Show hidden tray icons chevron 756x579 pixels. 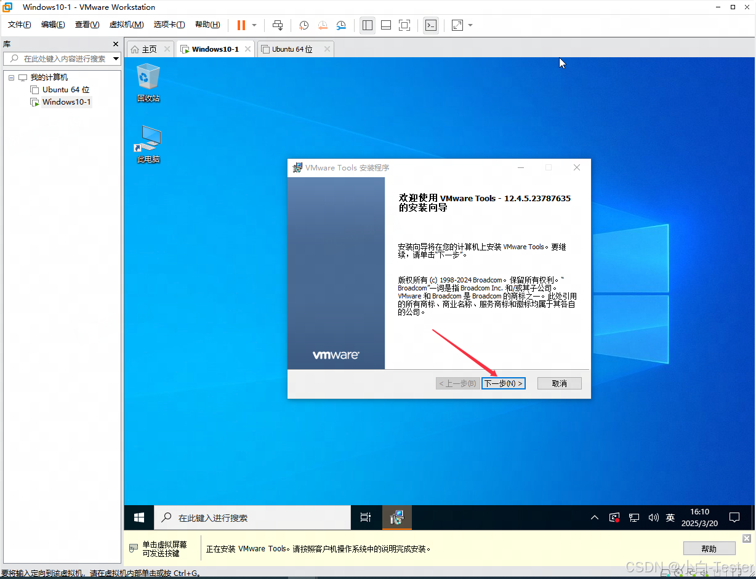coord(595,517)
